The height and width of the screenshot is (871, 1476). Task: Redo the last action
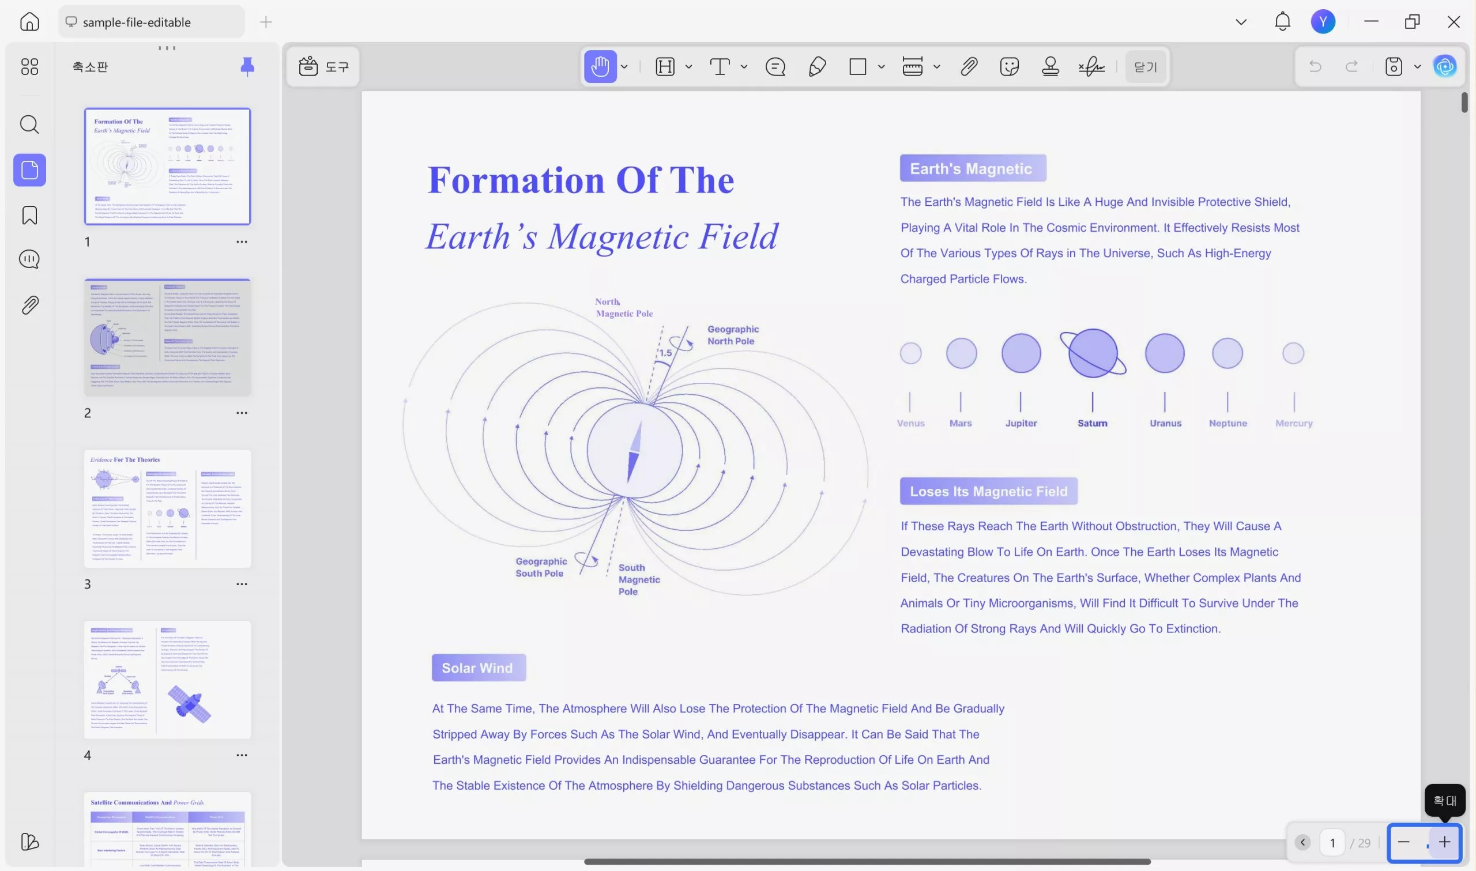point(1351,66)
